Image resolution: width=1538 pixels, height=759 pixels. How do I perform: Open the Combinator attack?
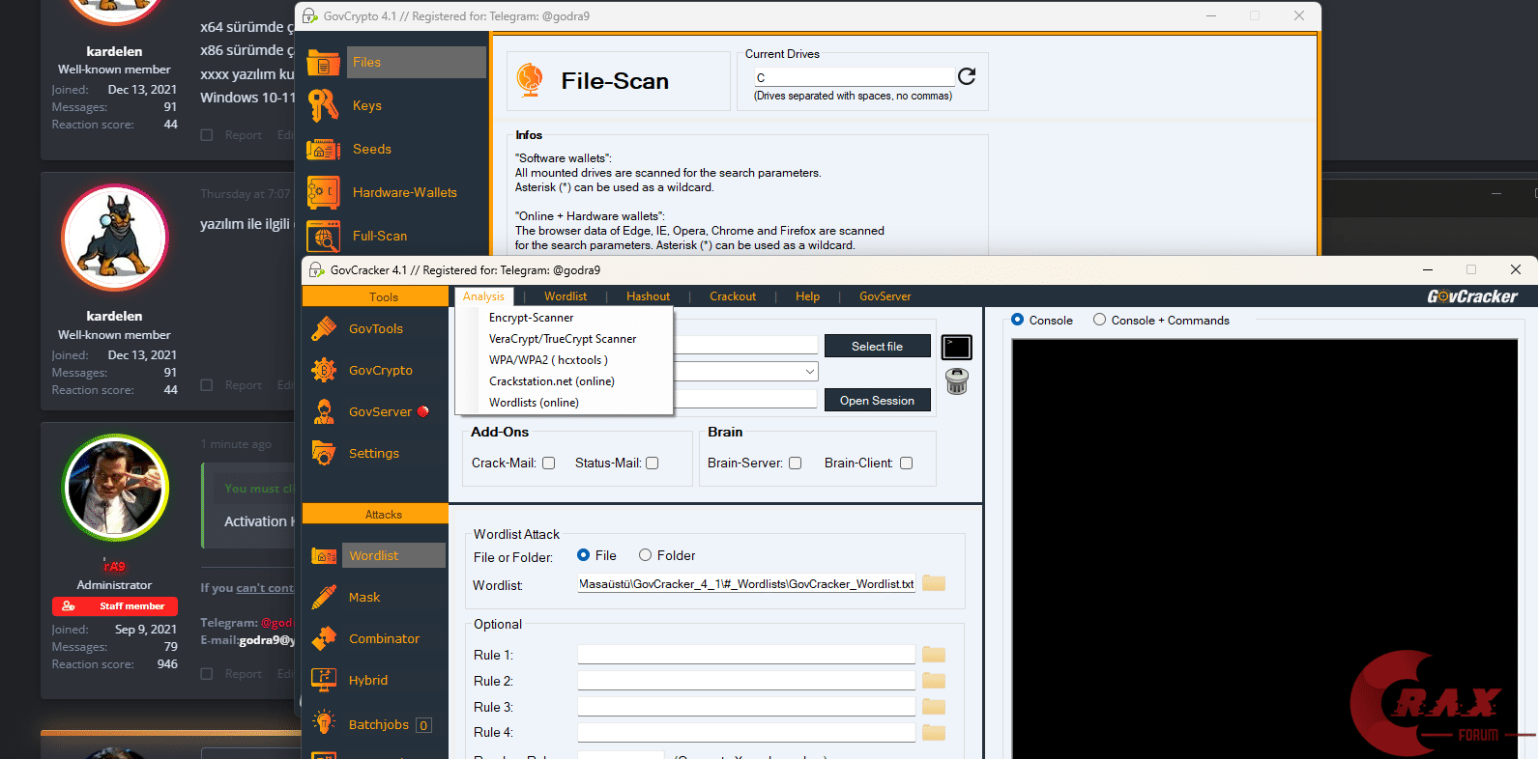point(383,639)
